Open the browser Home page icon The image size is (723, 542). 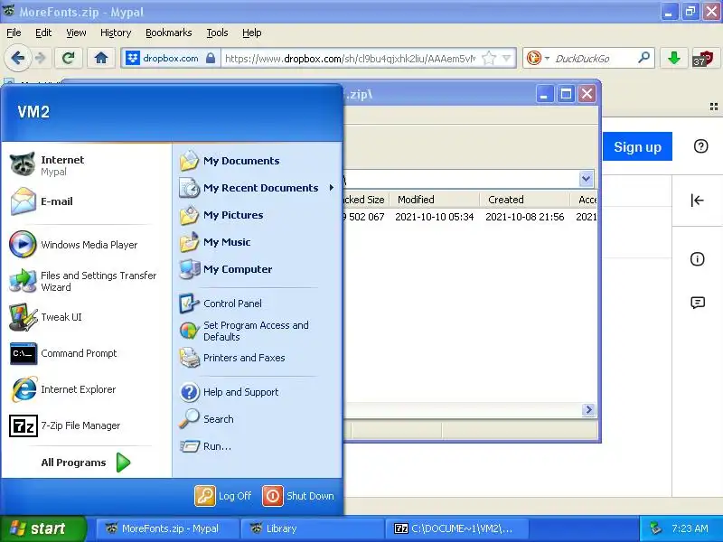(101, 58)
